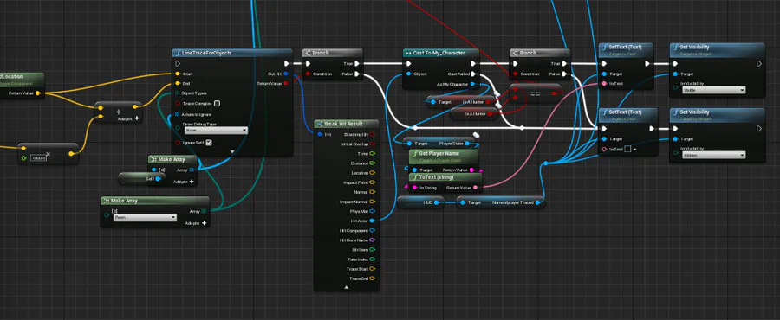This screenshot has width=780, height=320.
Task: Toggle the Trace Complex checkbox
Action: pos(217,103)
